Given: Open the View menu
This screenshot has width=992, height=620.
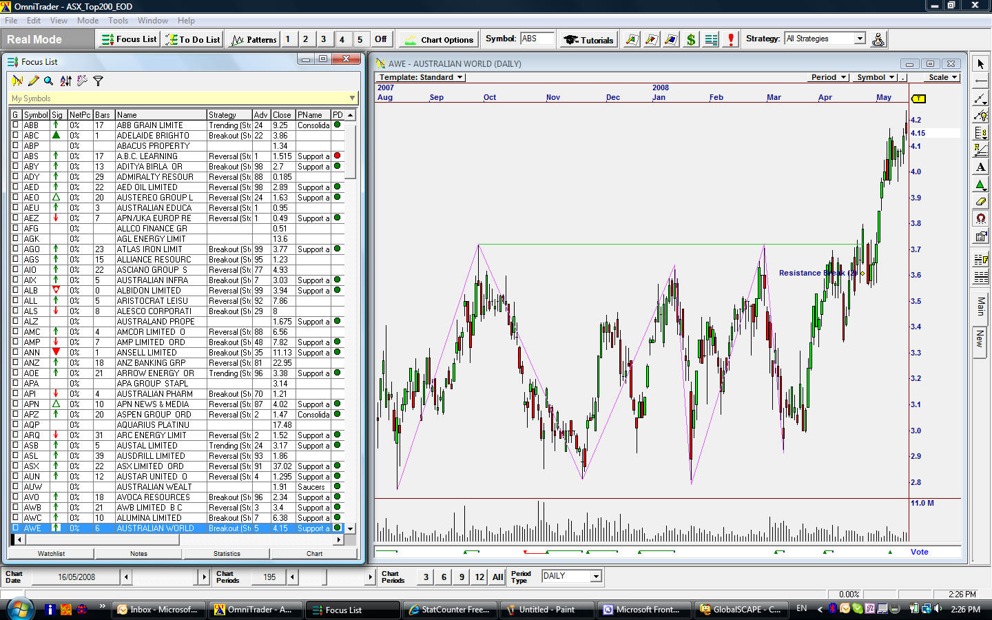Looking at the screenshot, I should [x=59, y=21].
